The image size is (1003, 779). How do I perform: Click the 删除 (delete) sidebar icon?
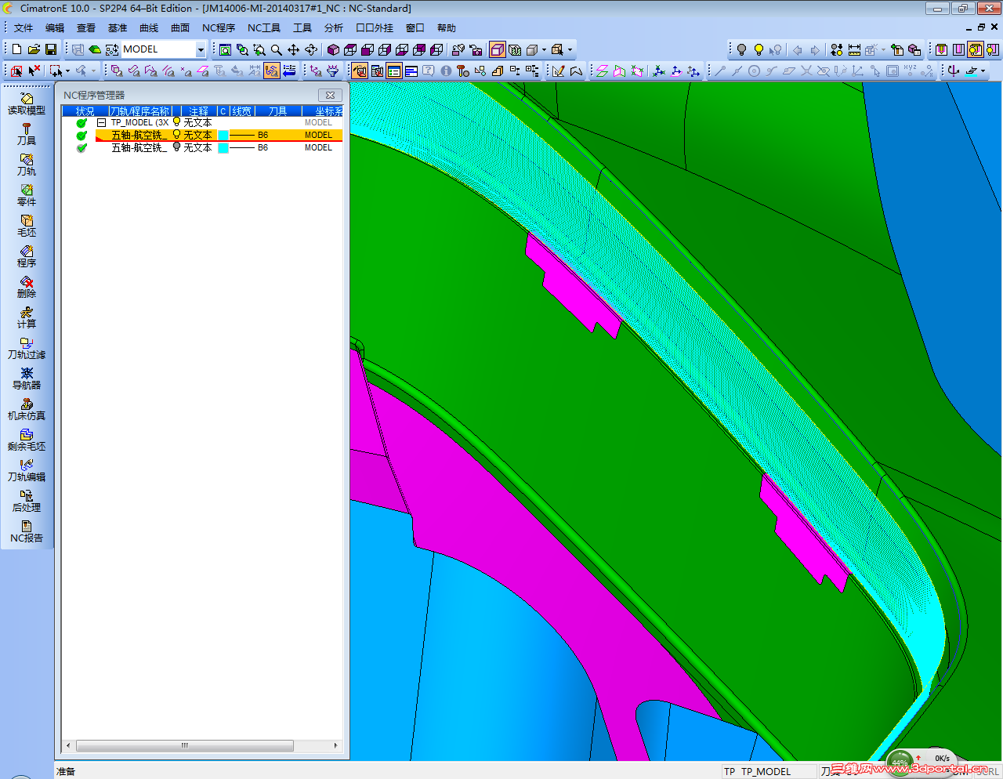[x=27, y=288]
